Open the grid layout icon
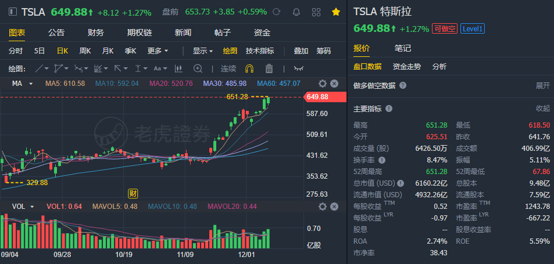 (x=316, y=12)
